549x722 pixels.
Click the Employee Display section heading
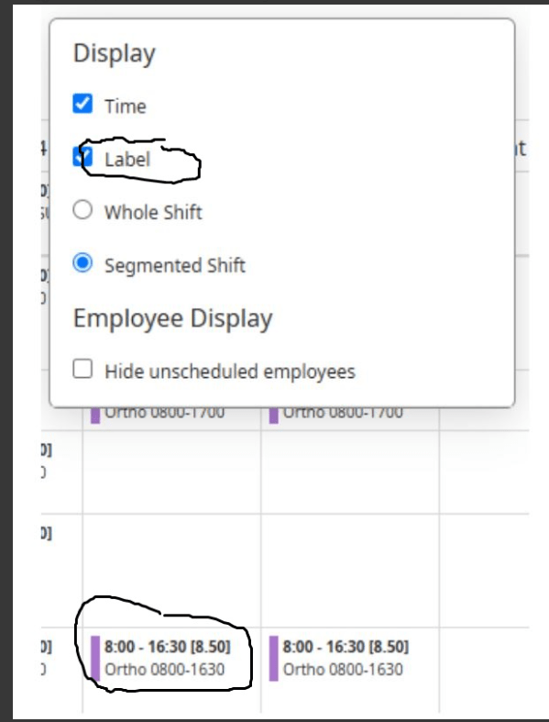tap(173, 318)
